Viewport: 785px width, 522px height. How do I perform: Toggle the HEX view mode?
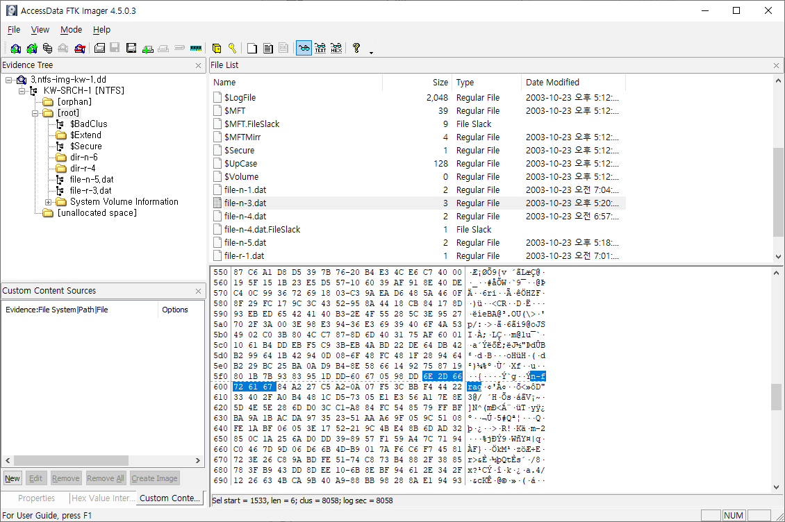click(x=336, y=48)
